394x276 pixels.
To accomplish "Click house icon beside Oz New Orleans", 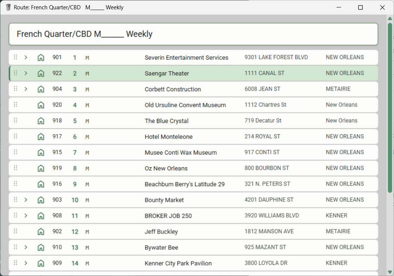I will coord(41,168).
